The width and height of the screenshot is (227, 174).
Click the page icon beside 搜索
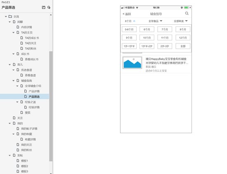pyautogui.click(x=21, y=113)
